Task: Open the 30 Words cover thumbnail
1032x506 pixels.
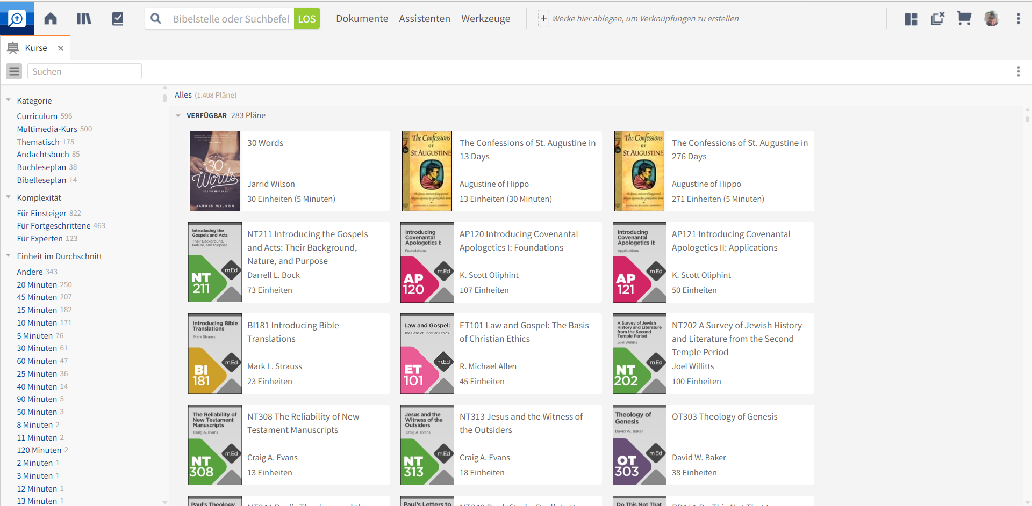Action: pyautogui.click(x=215, y=171)
